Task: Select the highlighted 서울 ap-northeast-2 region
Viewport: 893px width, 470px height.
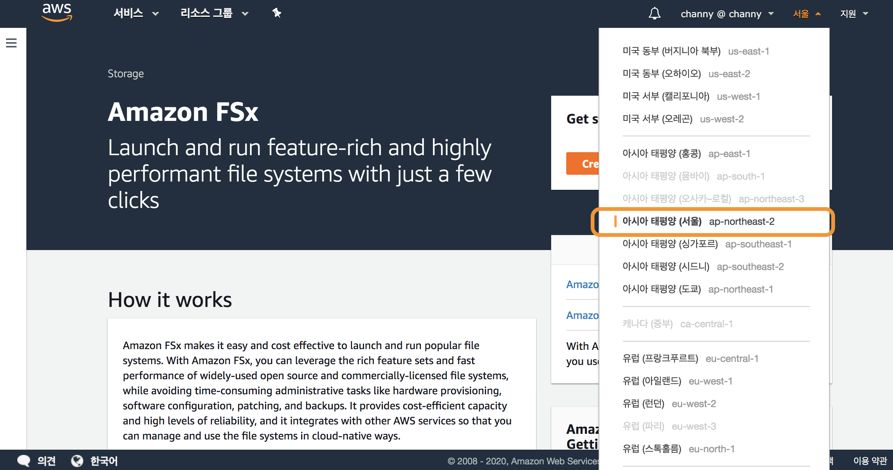Action: point(698,221)
